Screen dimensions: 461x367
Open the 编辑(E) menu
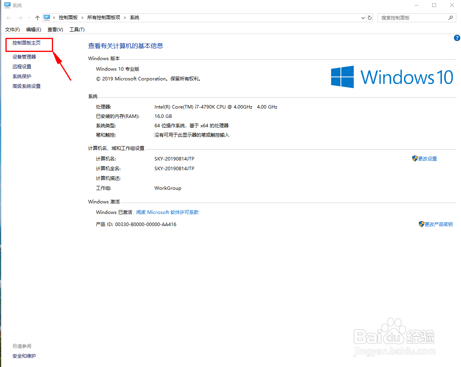34,29
